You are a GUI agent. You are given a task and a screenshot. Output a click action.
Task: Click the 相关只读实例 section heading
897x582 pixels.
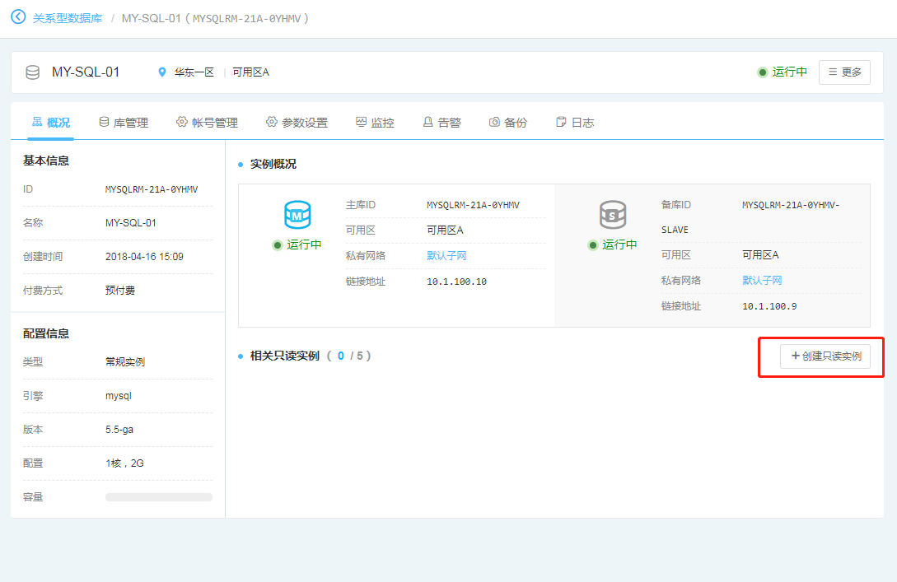tap(284, 356)
